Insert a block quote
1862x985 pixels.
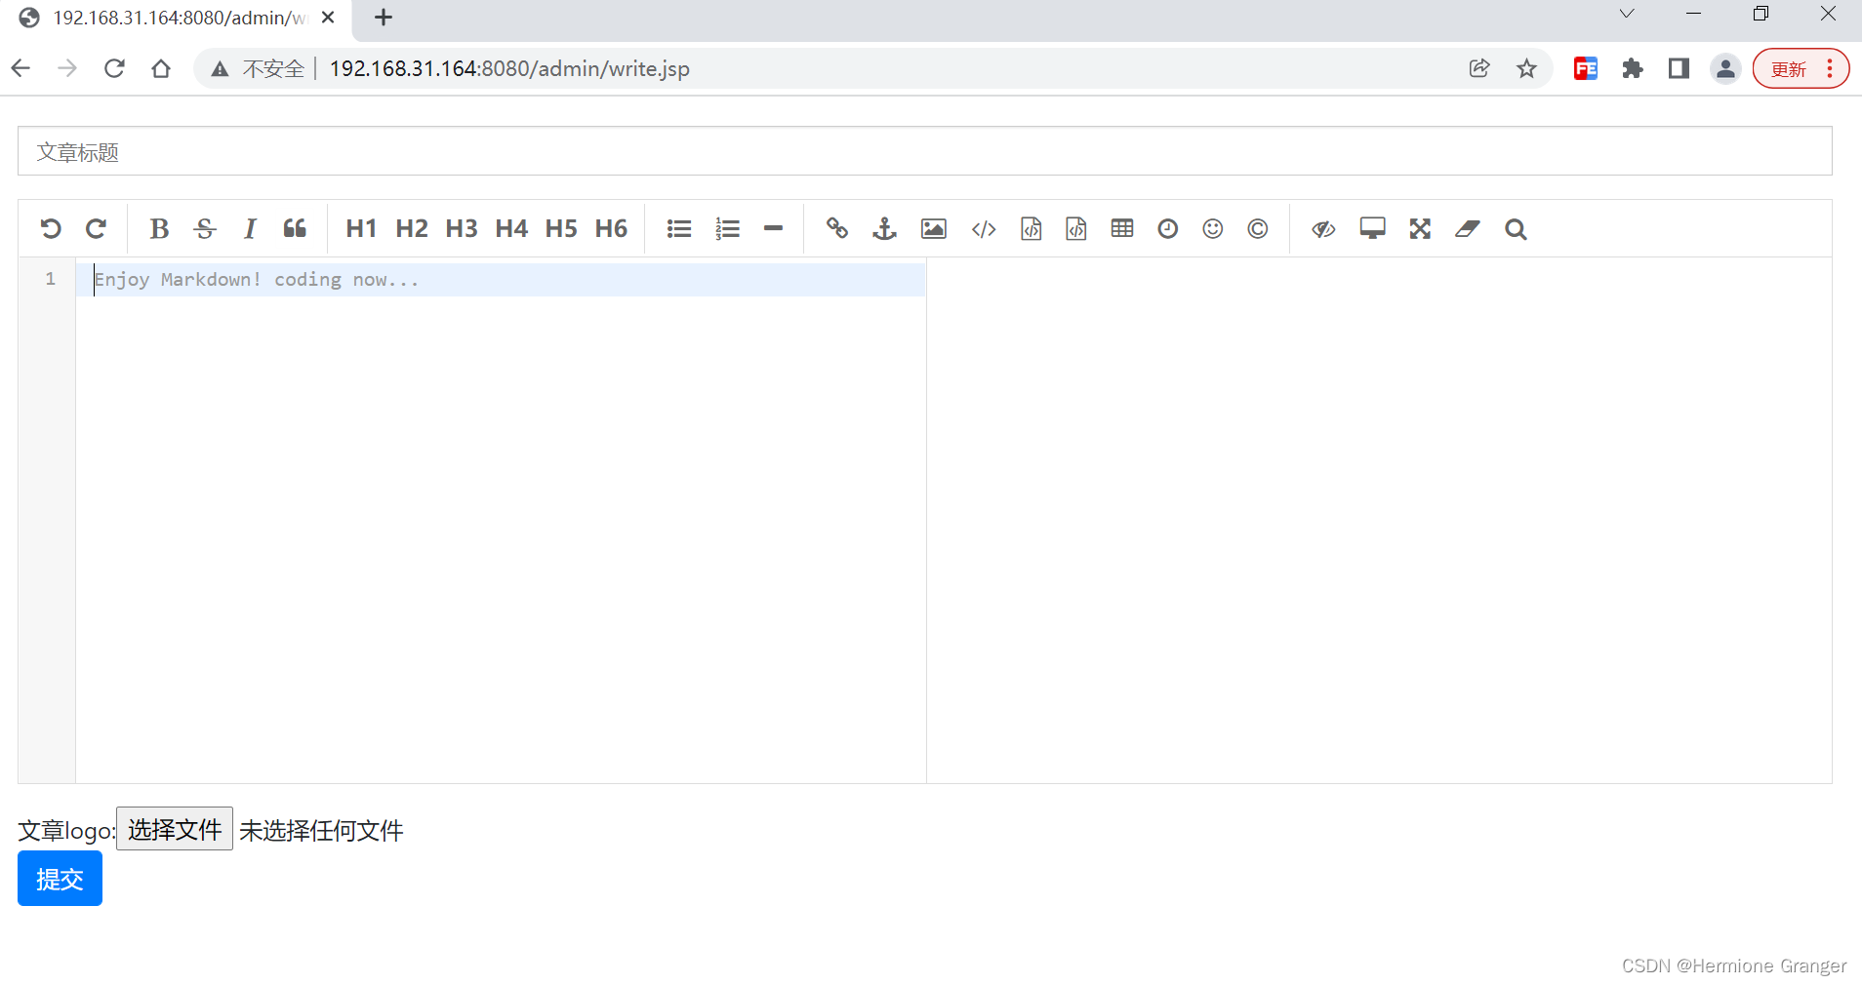295,229
